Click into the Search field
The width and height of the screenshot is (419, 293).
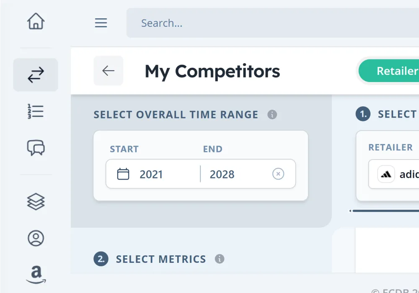(x=272, y=23)
